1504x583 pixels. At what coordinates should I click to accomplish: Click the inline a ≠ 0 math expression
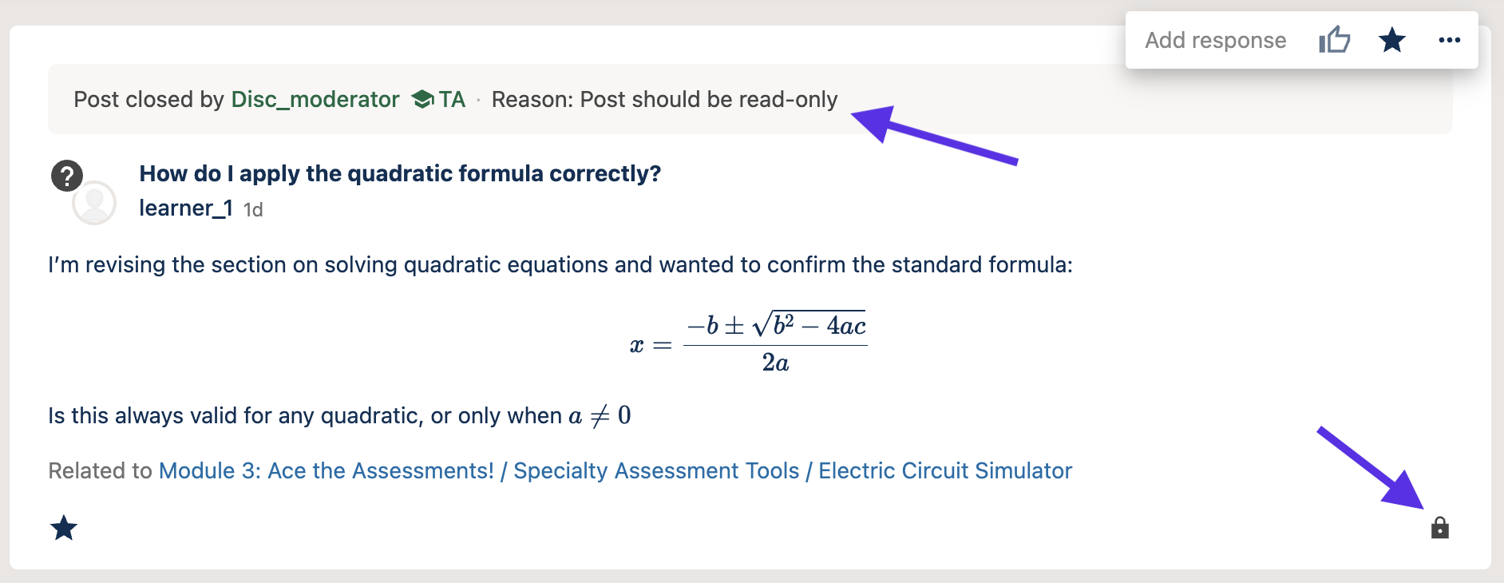point(600,415)
